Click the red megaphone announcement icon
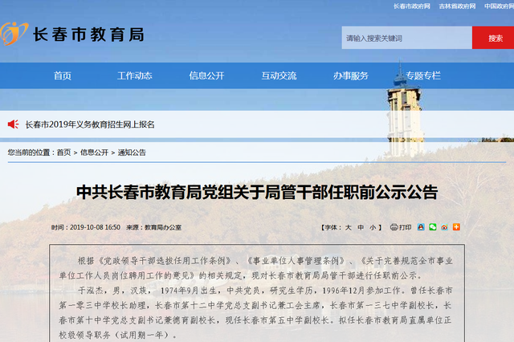This screenshot has height=342, width=514. coord(13,124)
